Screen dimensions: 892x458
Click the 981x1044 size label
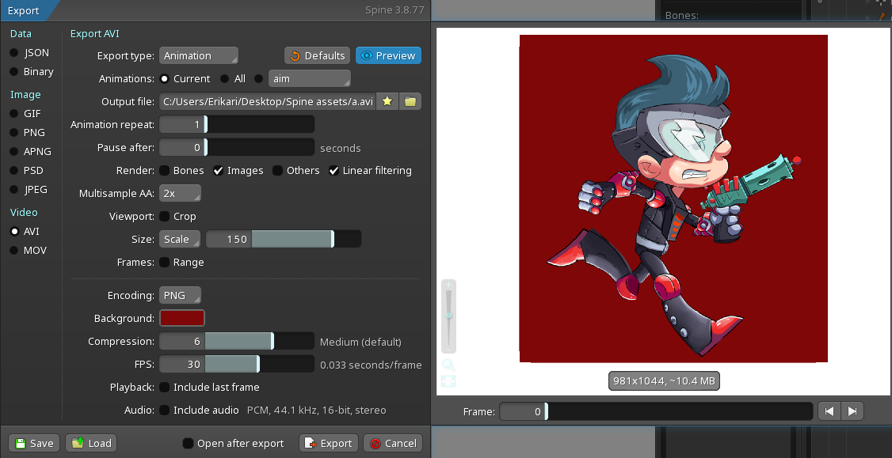pos(664,380)
